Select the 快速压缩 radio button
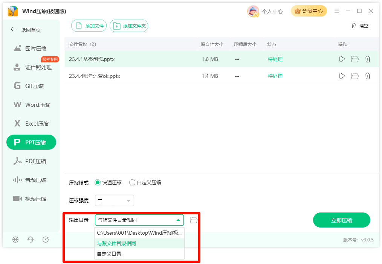 (98, 182)
